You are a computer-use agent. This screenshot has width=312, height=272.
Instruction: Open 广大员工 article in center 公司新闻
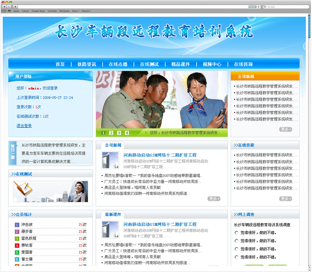click(153, 181)
